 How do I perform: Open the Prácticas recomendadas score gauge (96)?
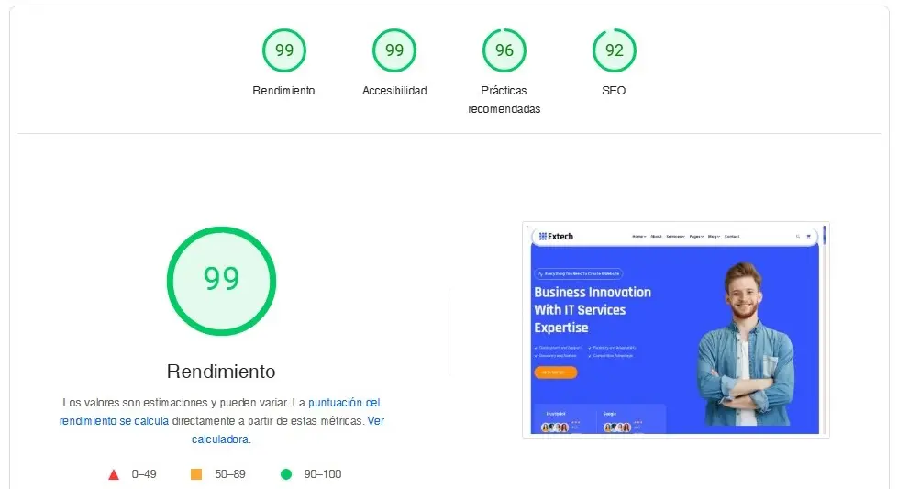pos(504,50)
